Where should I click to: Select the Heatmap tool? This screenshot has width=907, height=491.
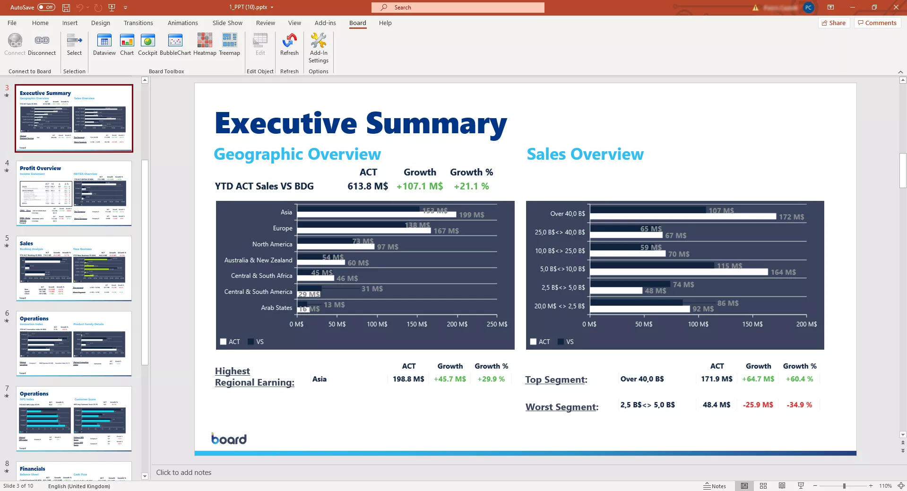coord(205,45)
